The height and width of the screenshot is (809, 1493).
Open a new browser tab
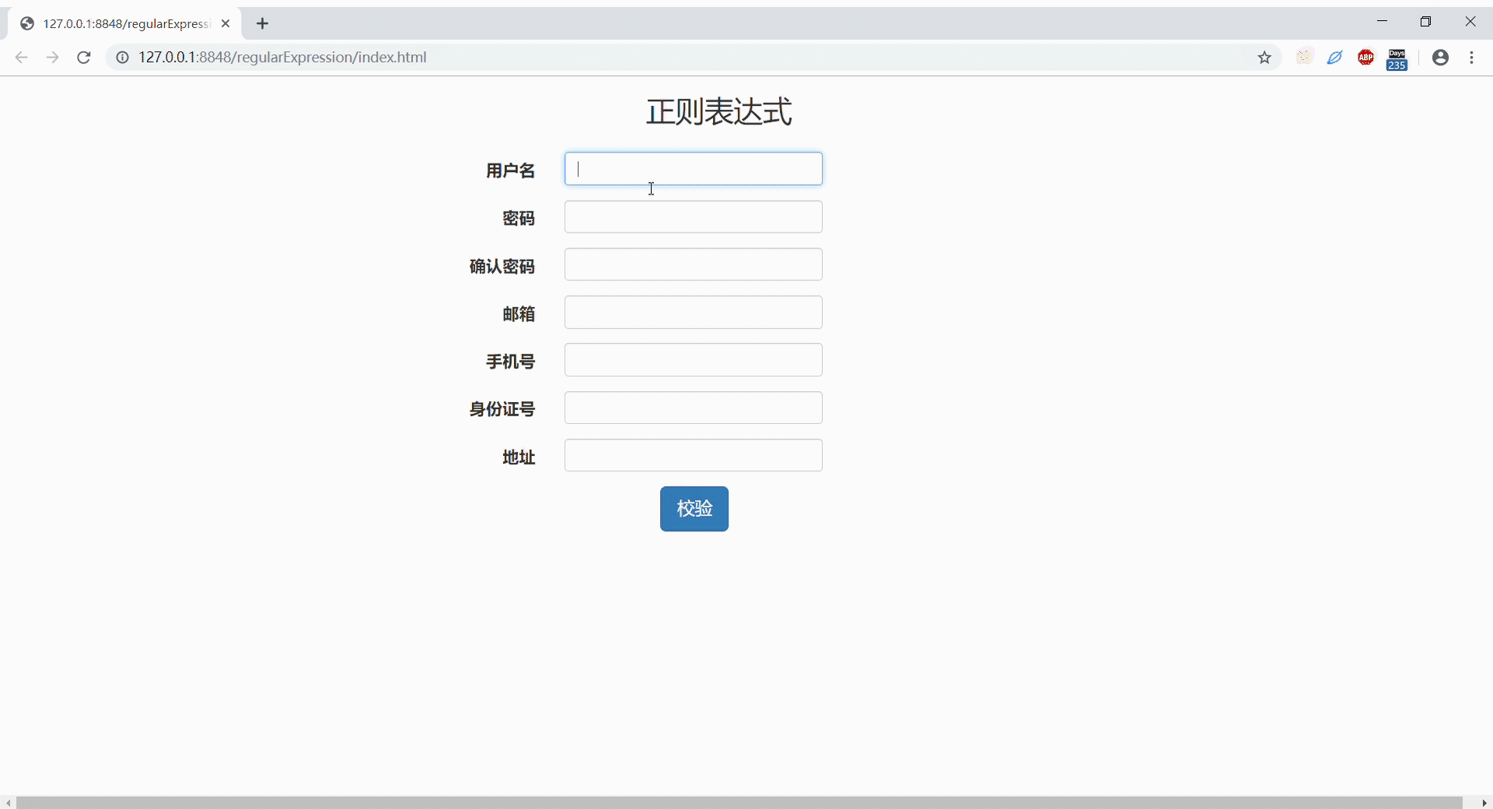click(x=262, y=24)
